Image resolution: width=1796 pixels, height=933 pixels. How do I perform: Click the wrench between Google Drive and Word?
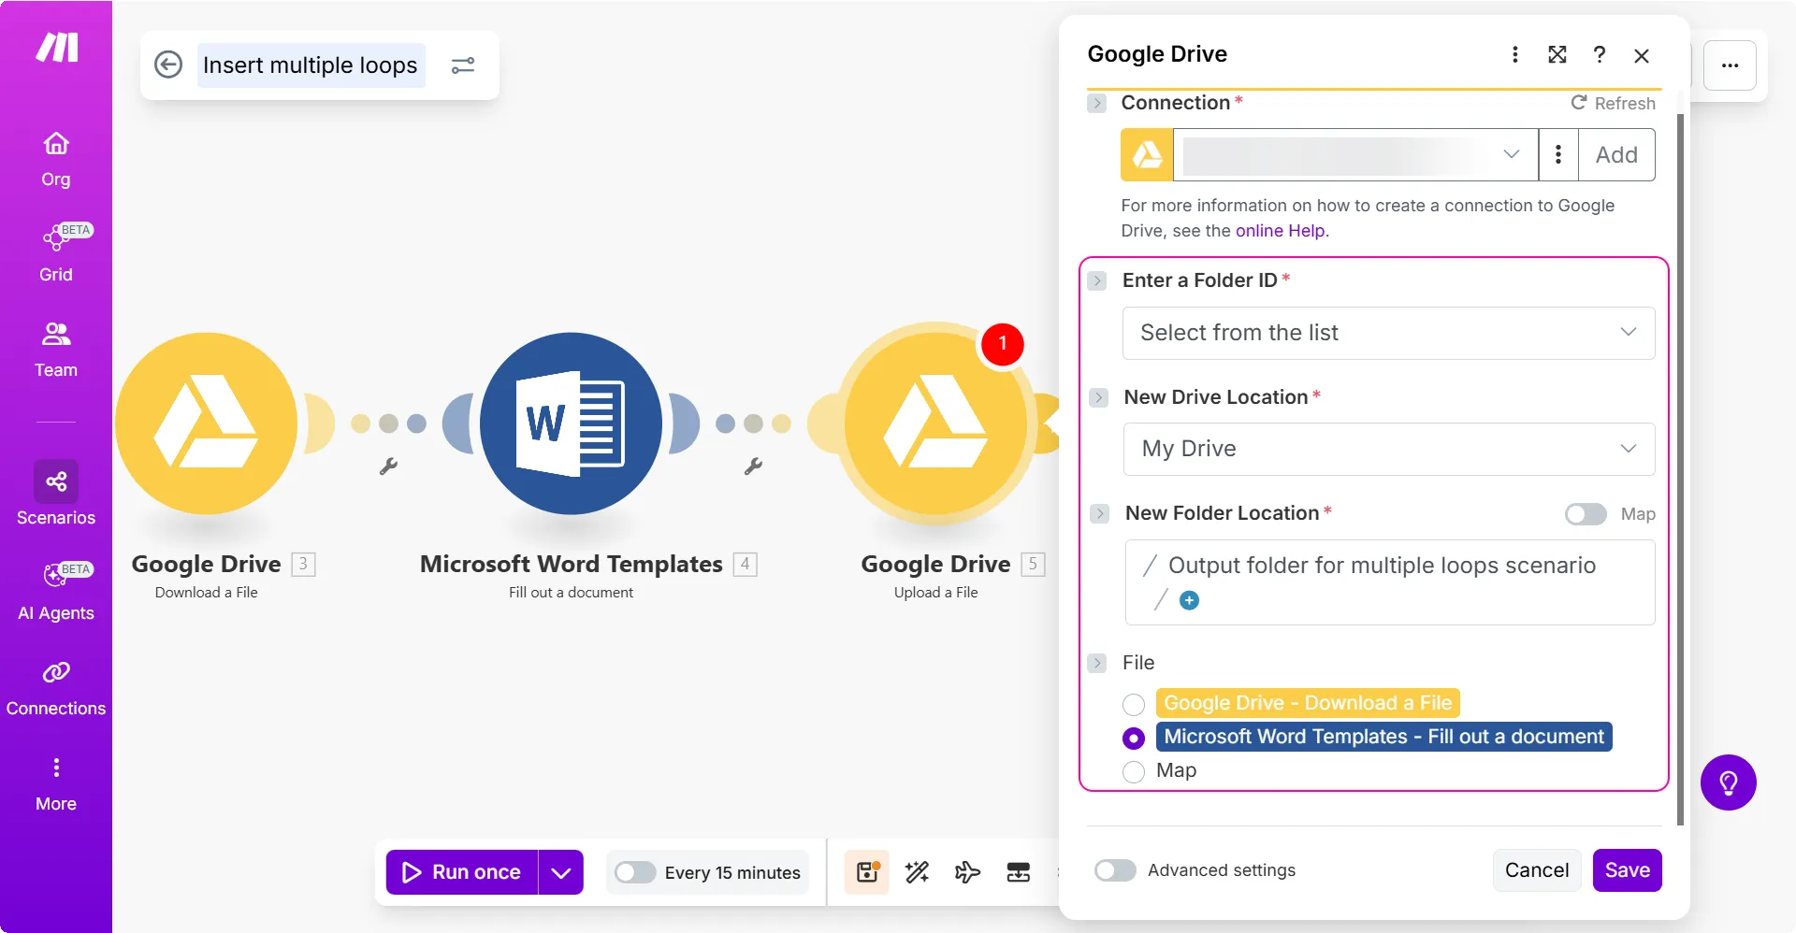[x=388, y=466]
